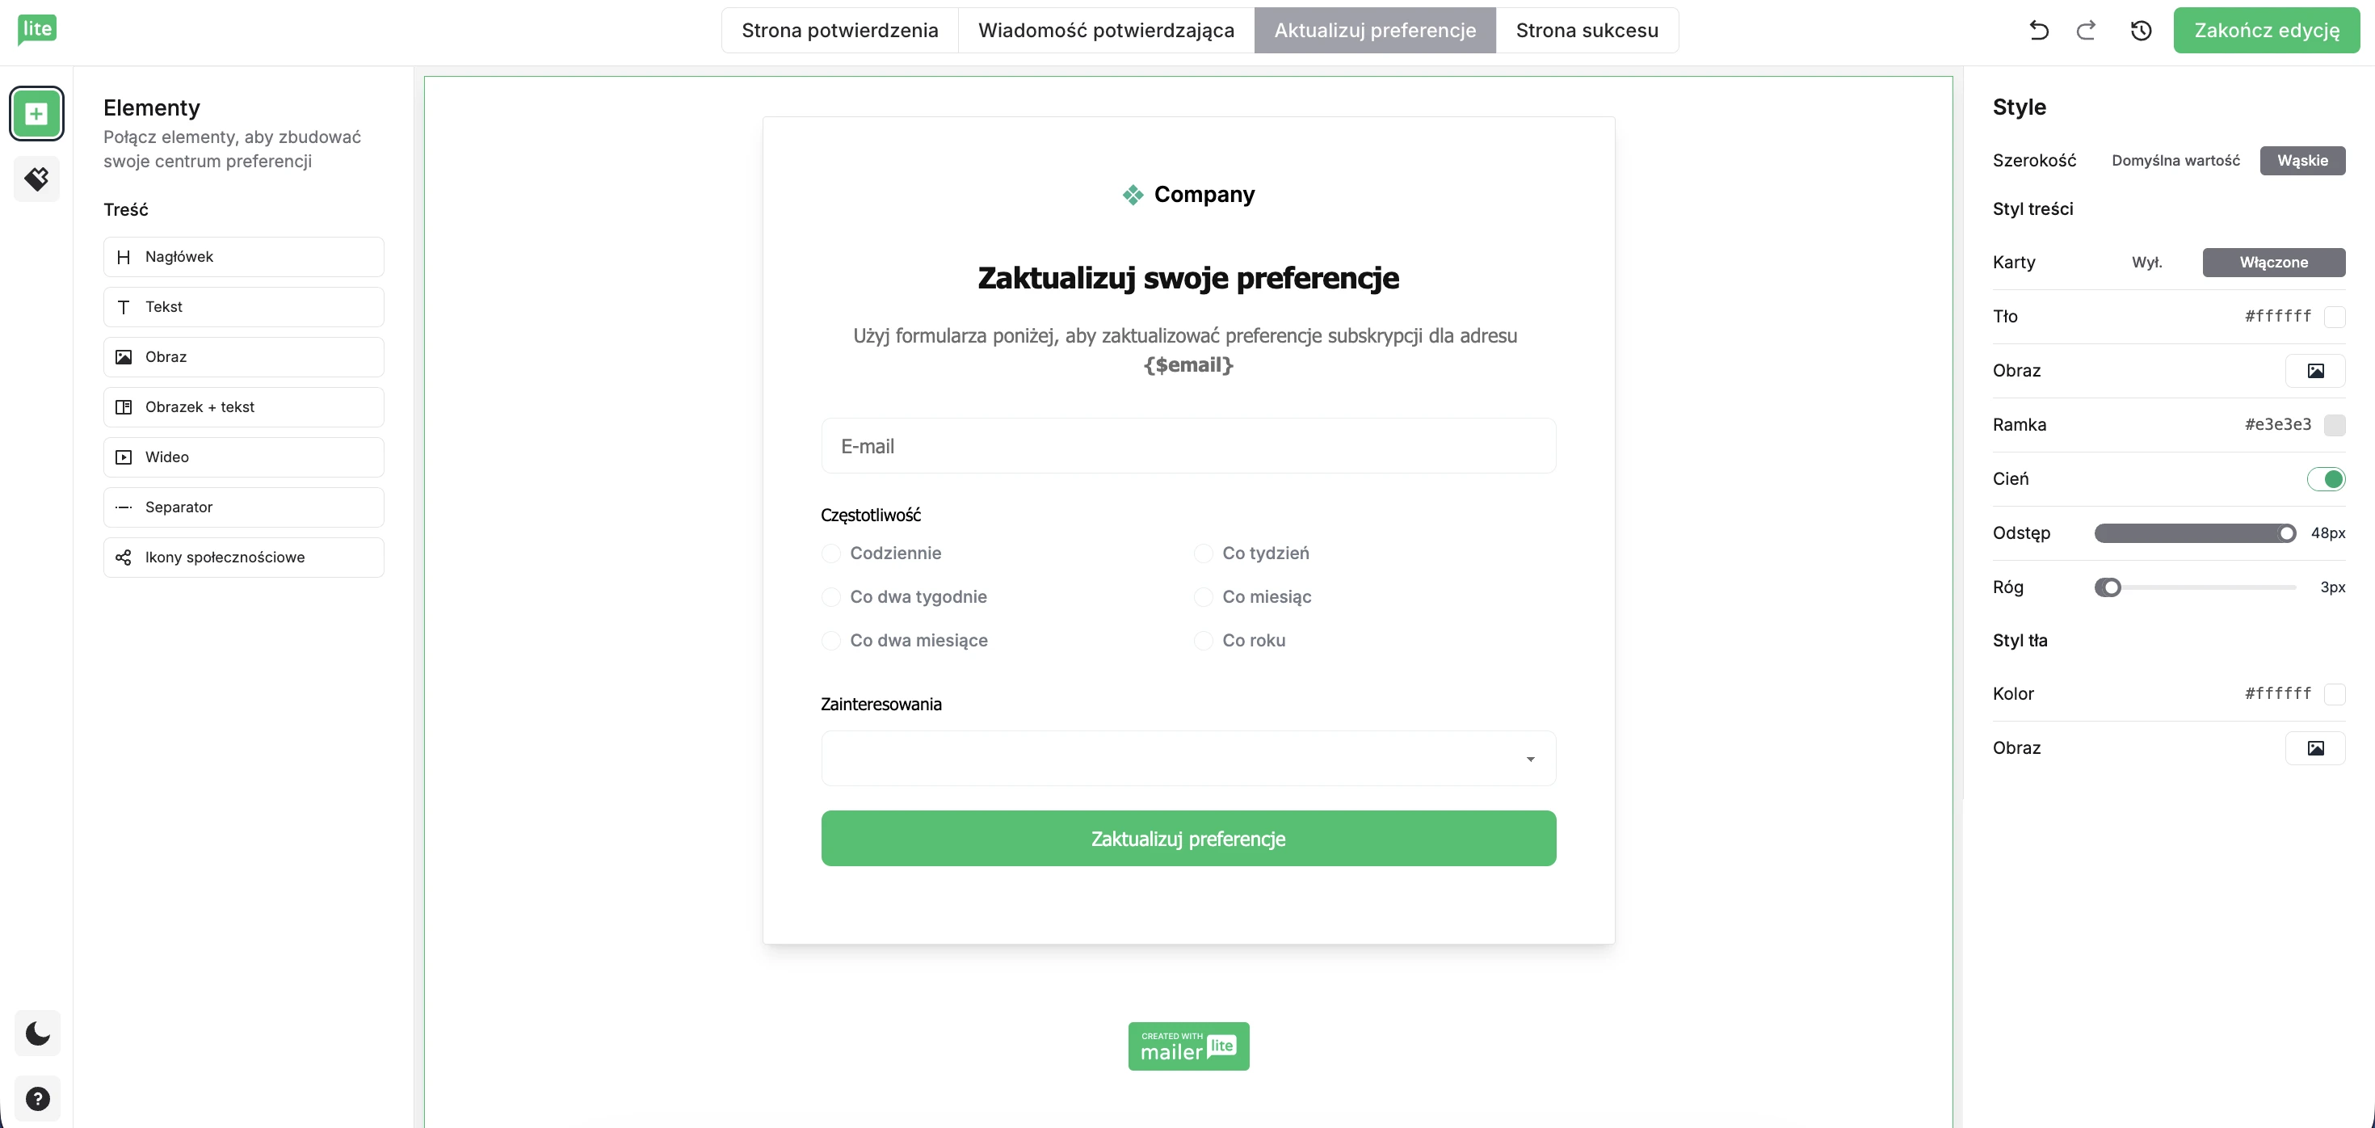Switch to the Strona sukcesu tab
The height and width of the screenshot is (1128, 2375).
(x=1587, y=31)
